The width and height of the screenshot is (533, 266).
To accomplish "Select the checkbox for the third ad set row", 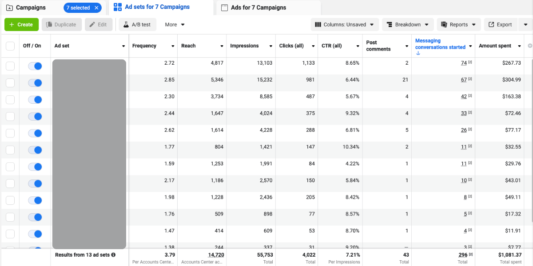I will click(10, 100).
